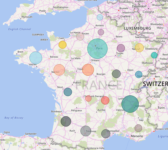Select the dark gray bubble west of Dijon
The height and width of the screenshot is (150, 168).
point(116,74)
